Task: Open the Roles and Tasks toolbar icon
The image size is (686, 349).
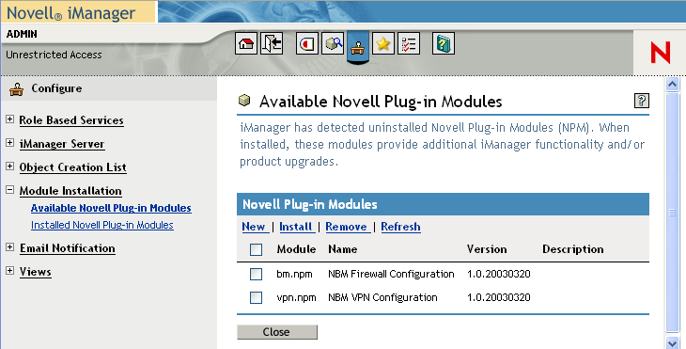Action: 307,43
